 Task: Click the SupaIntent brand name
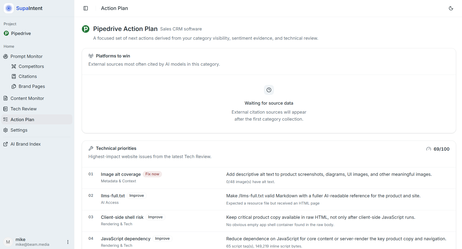(29, 8)
